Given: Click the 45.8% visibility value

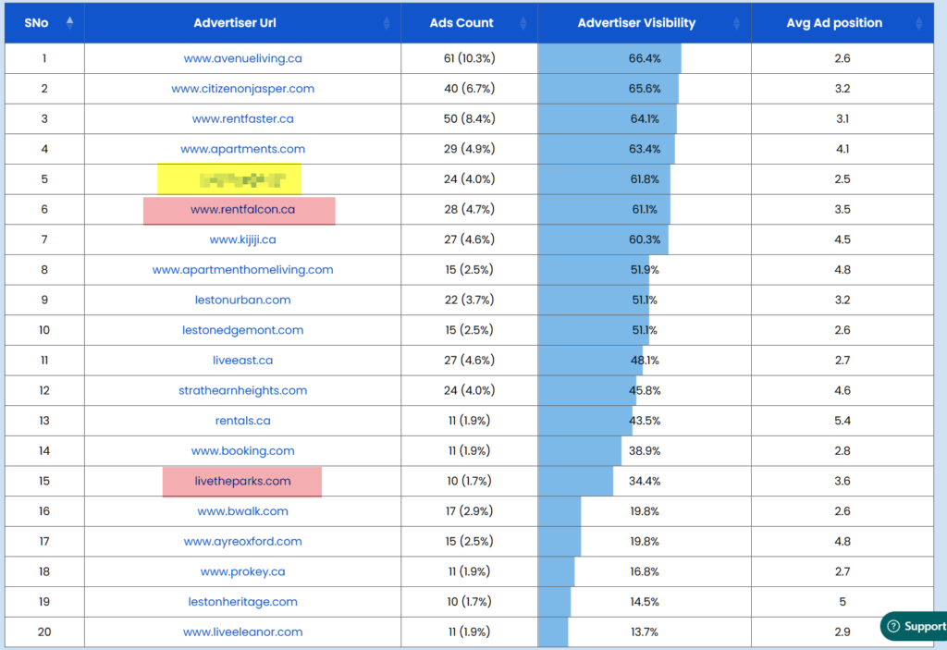Looking at the screenshot, I should (x=645, y=391).
